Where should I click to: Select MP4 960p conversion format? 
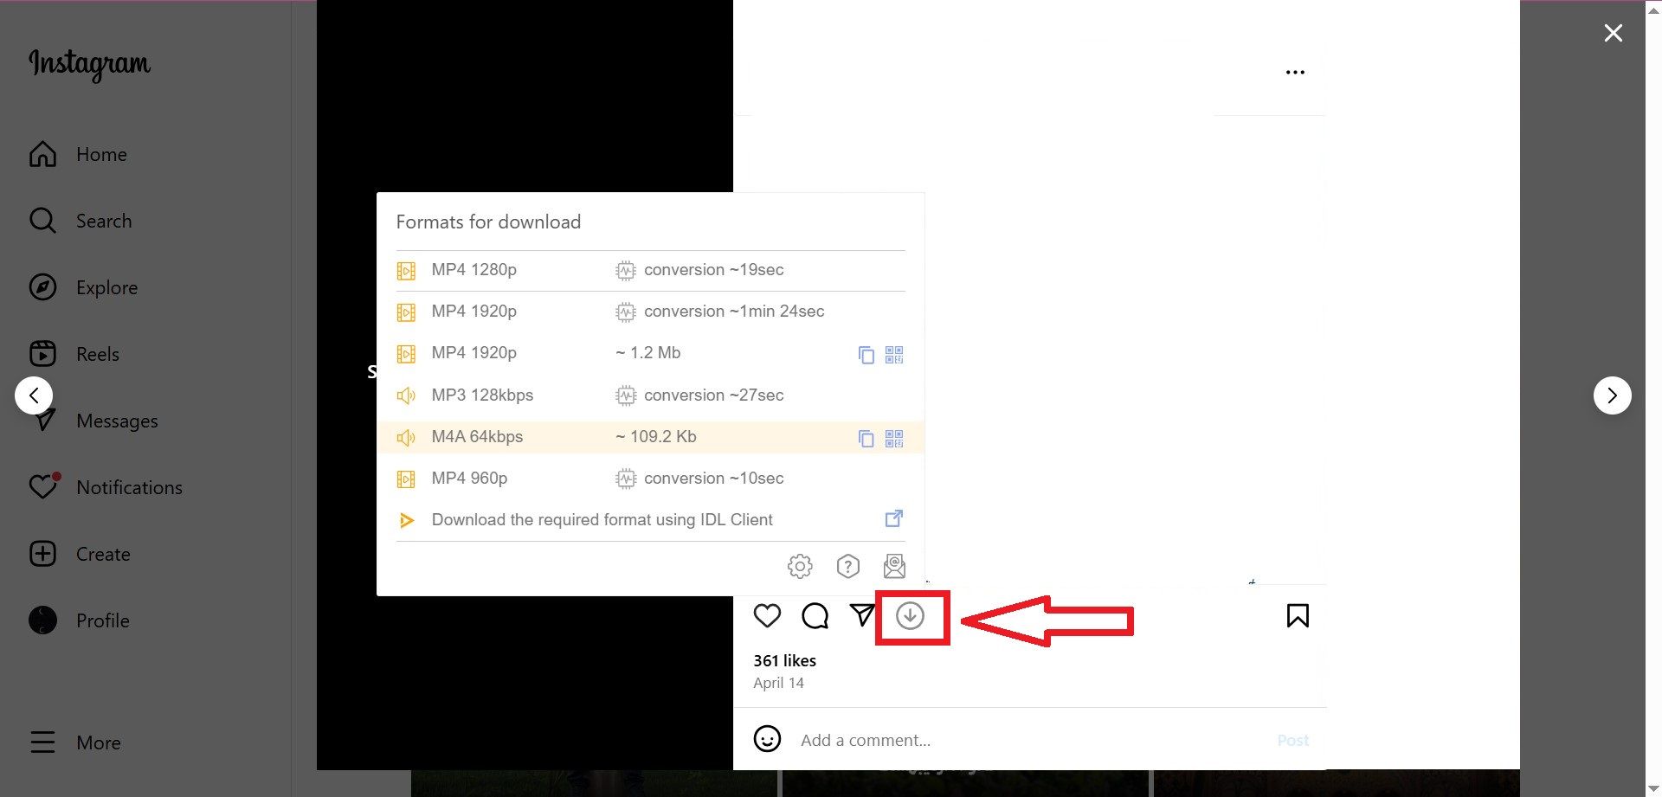(x=650, y=479)
